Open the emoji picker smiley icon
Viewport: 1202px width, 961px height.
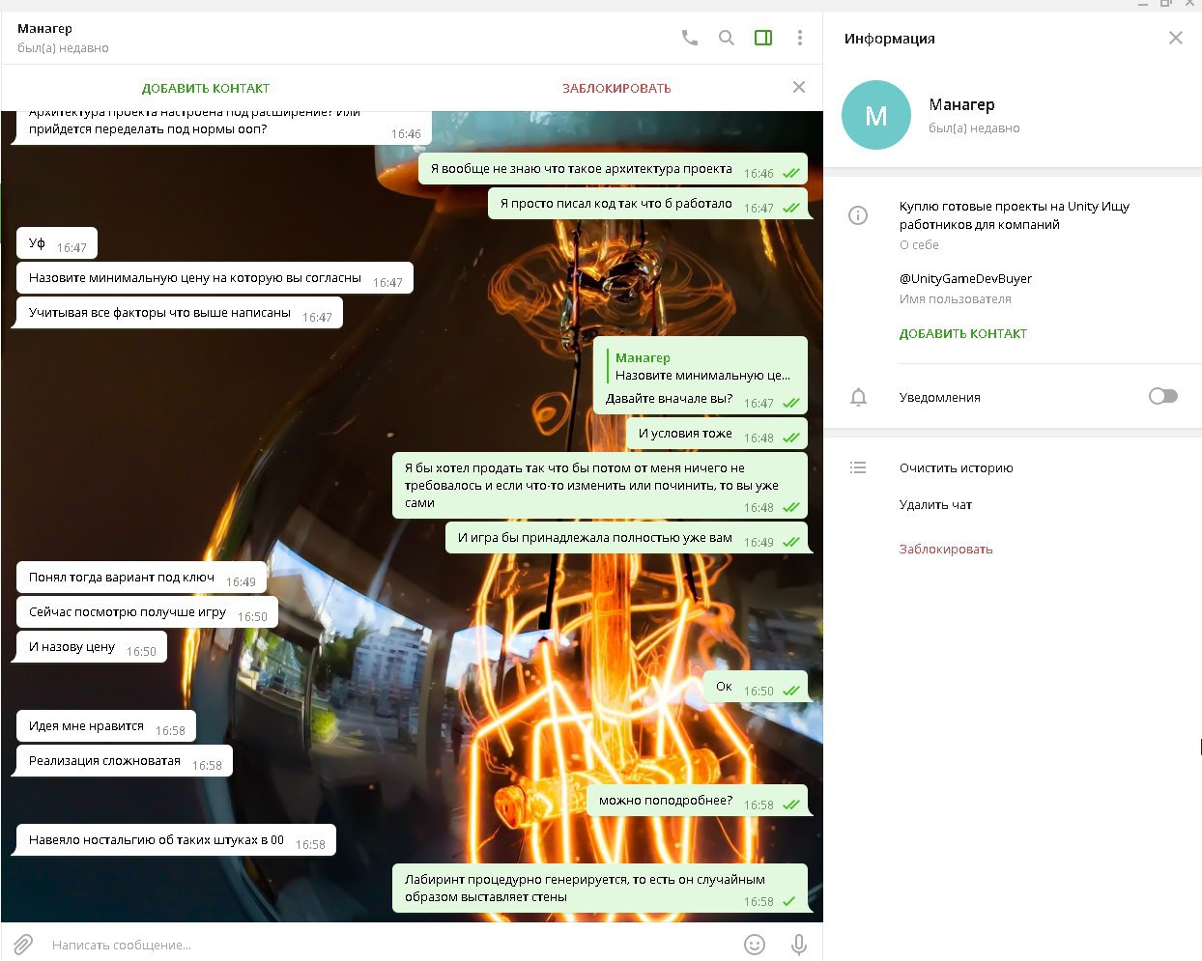point(755,945)
